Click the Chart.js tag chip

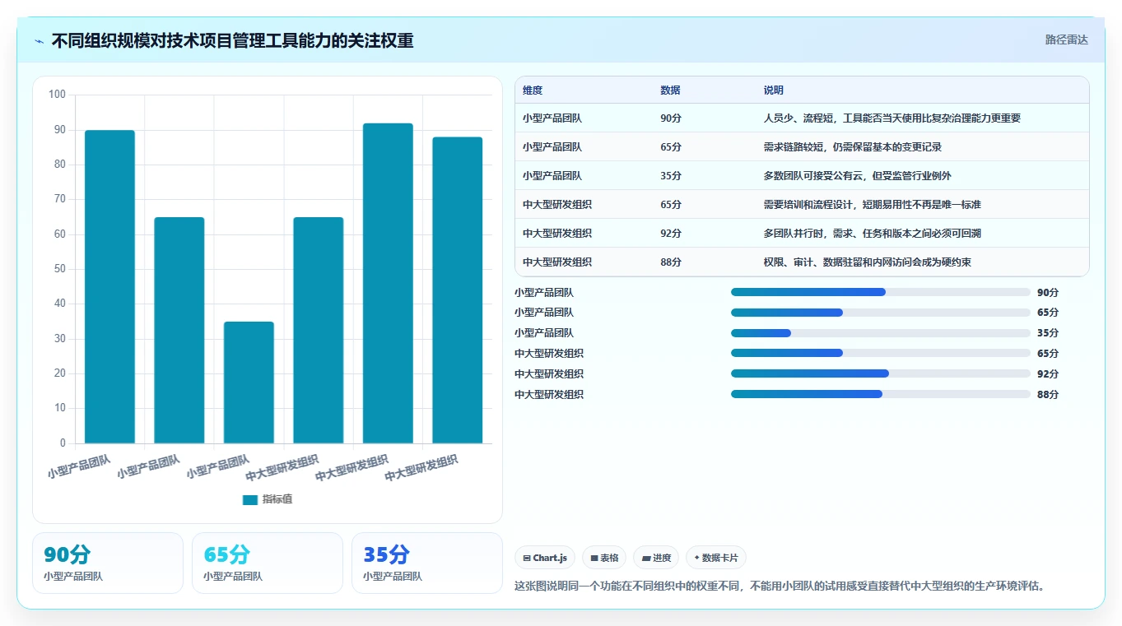(545, 558)
